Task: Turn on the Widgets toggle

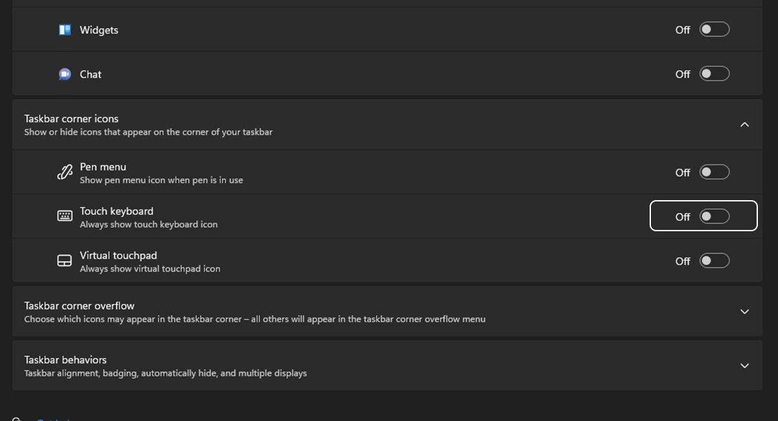Action: click(714, 30)
